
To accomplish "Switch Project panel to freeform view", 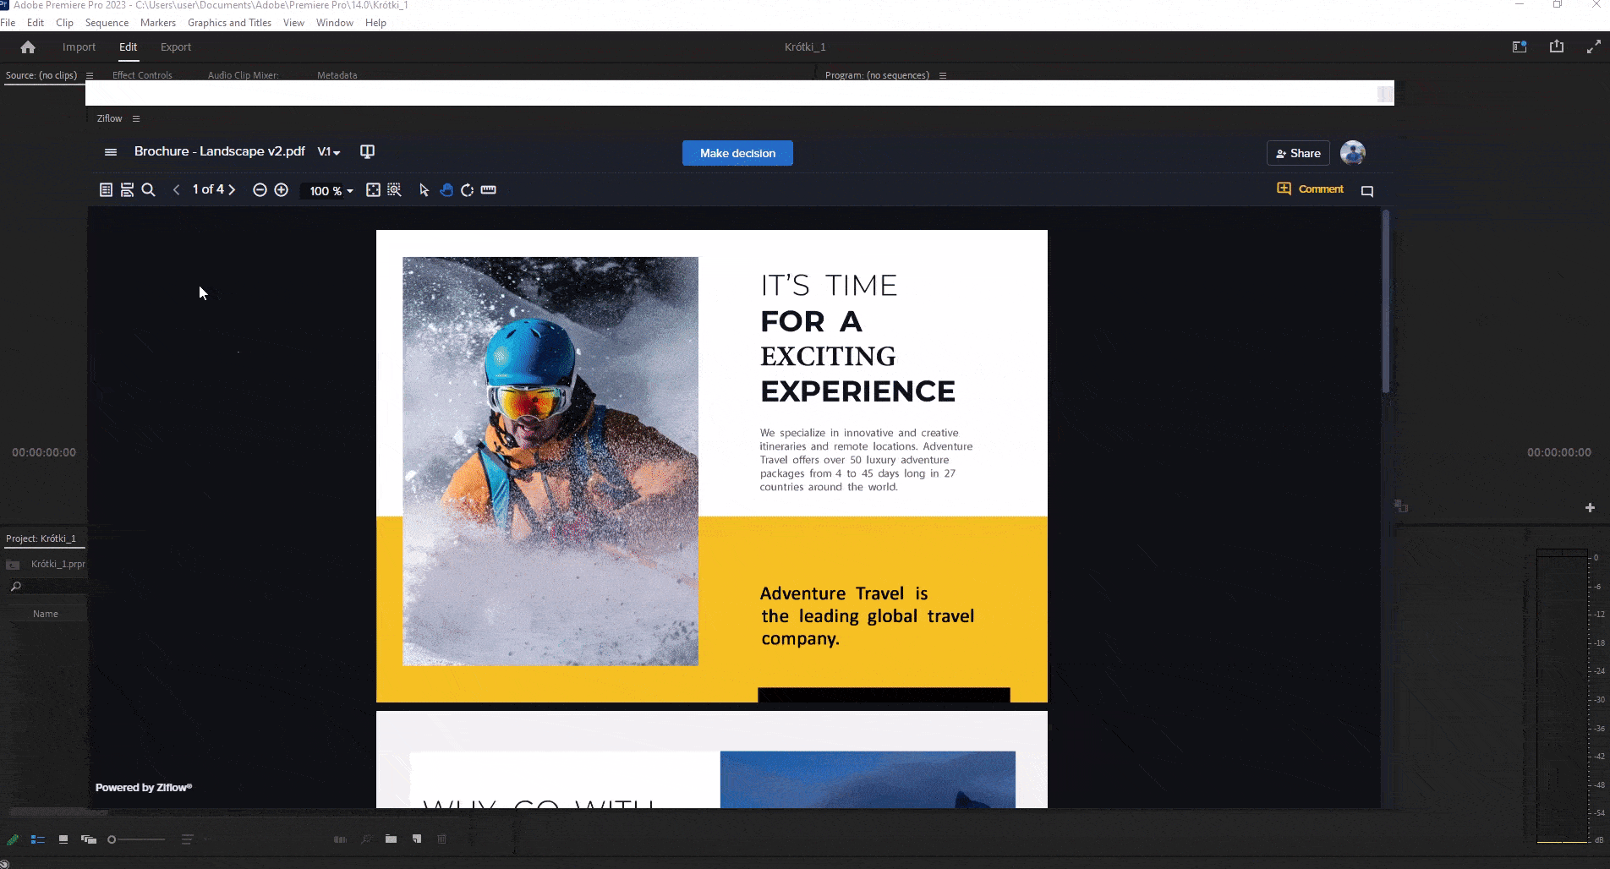I will 89,839.
